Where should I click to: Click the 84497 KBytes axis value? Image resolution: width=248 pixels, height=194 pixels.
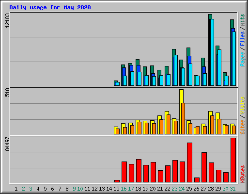pyautogui.click(x=7, y=144)
